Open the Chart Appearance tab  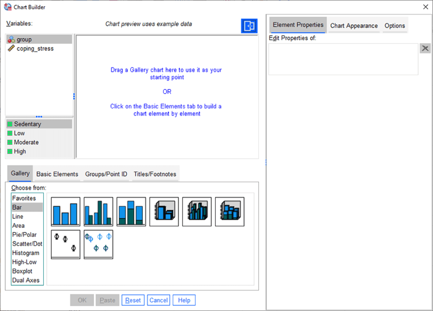(x=354, y=25)
